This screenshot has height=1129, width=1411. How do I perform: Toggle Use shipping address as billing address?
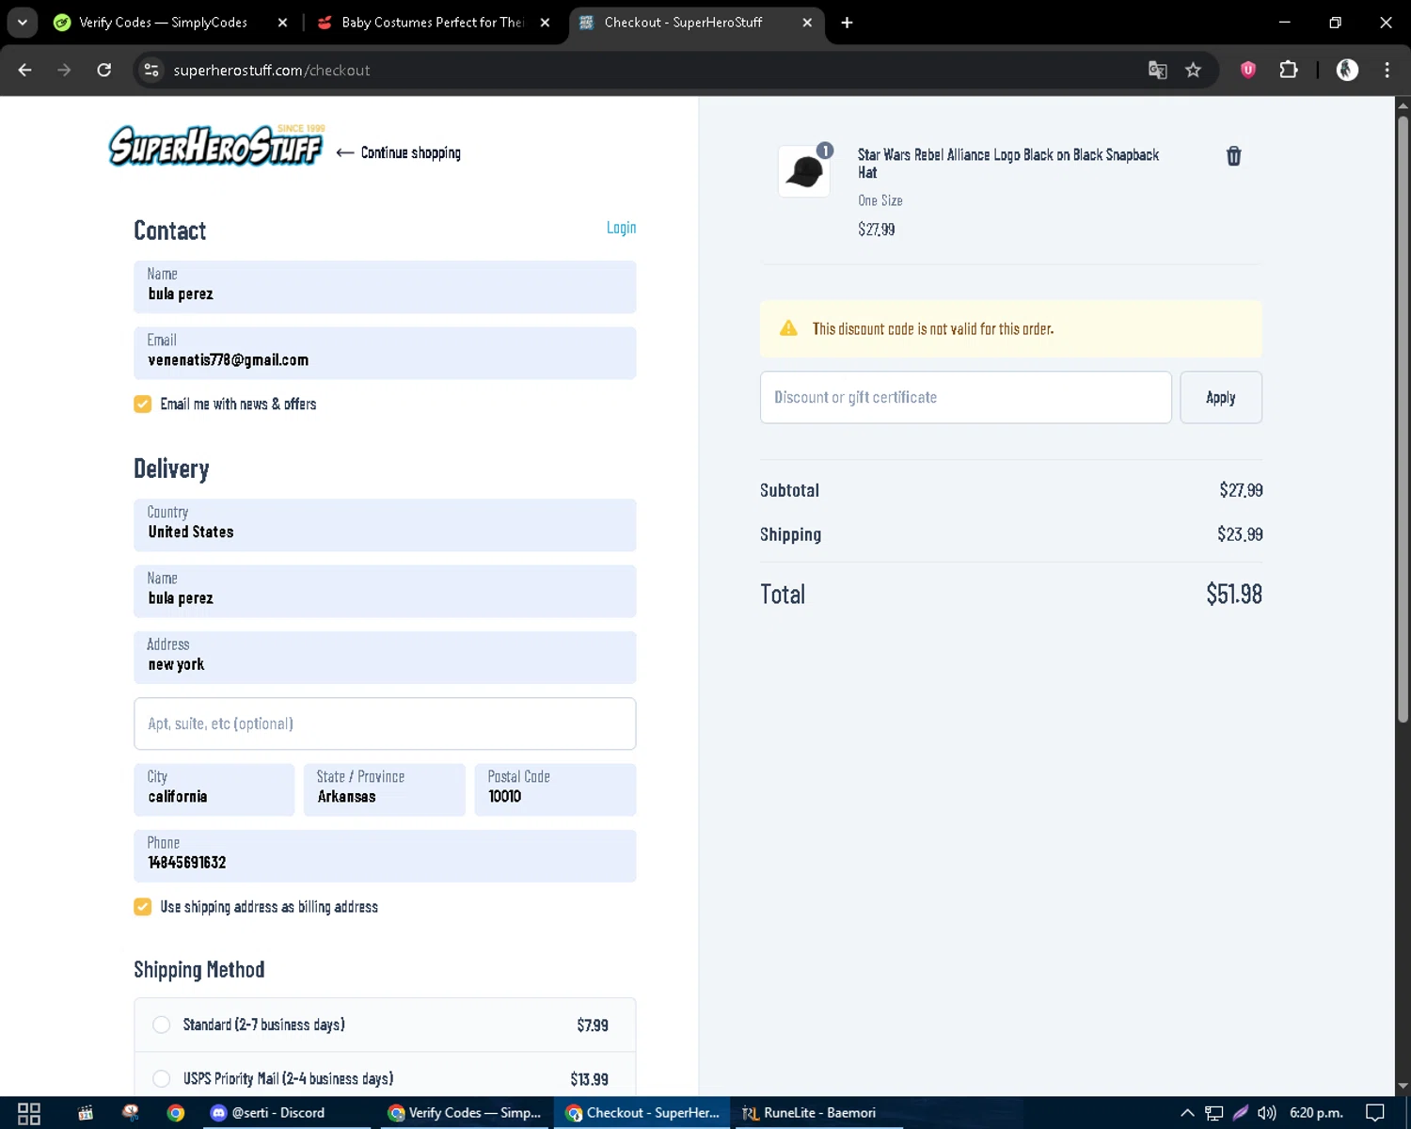click(x=143, y=907)
